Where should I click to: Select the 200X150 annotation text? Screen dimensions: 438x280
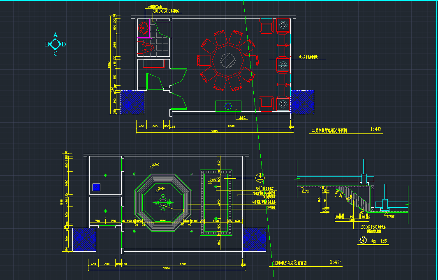point(373,227)
